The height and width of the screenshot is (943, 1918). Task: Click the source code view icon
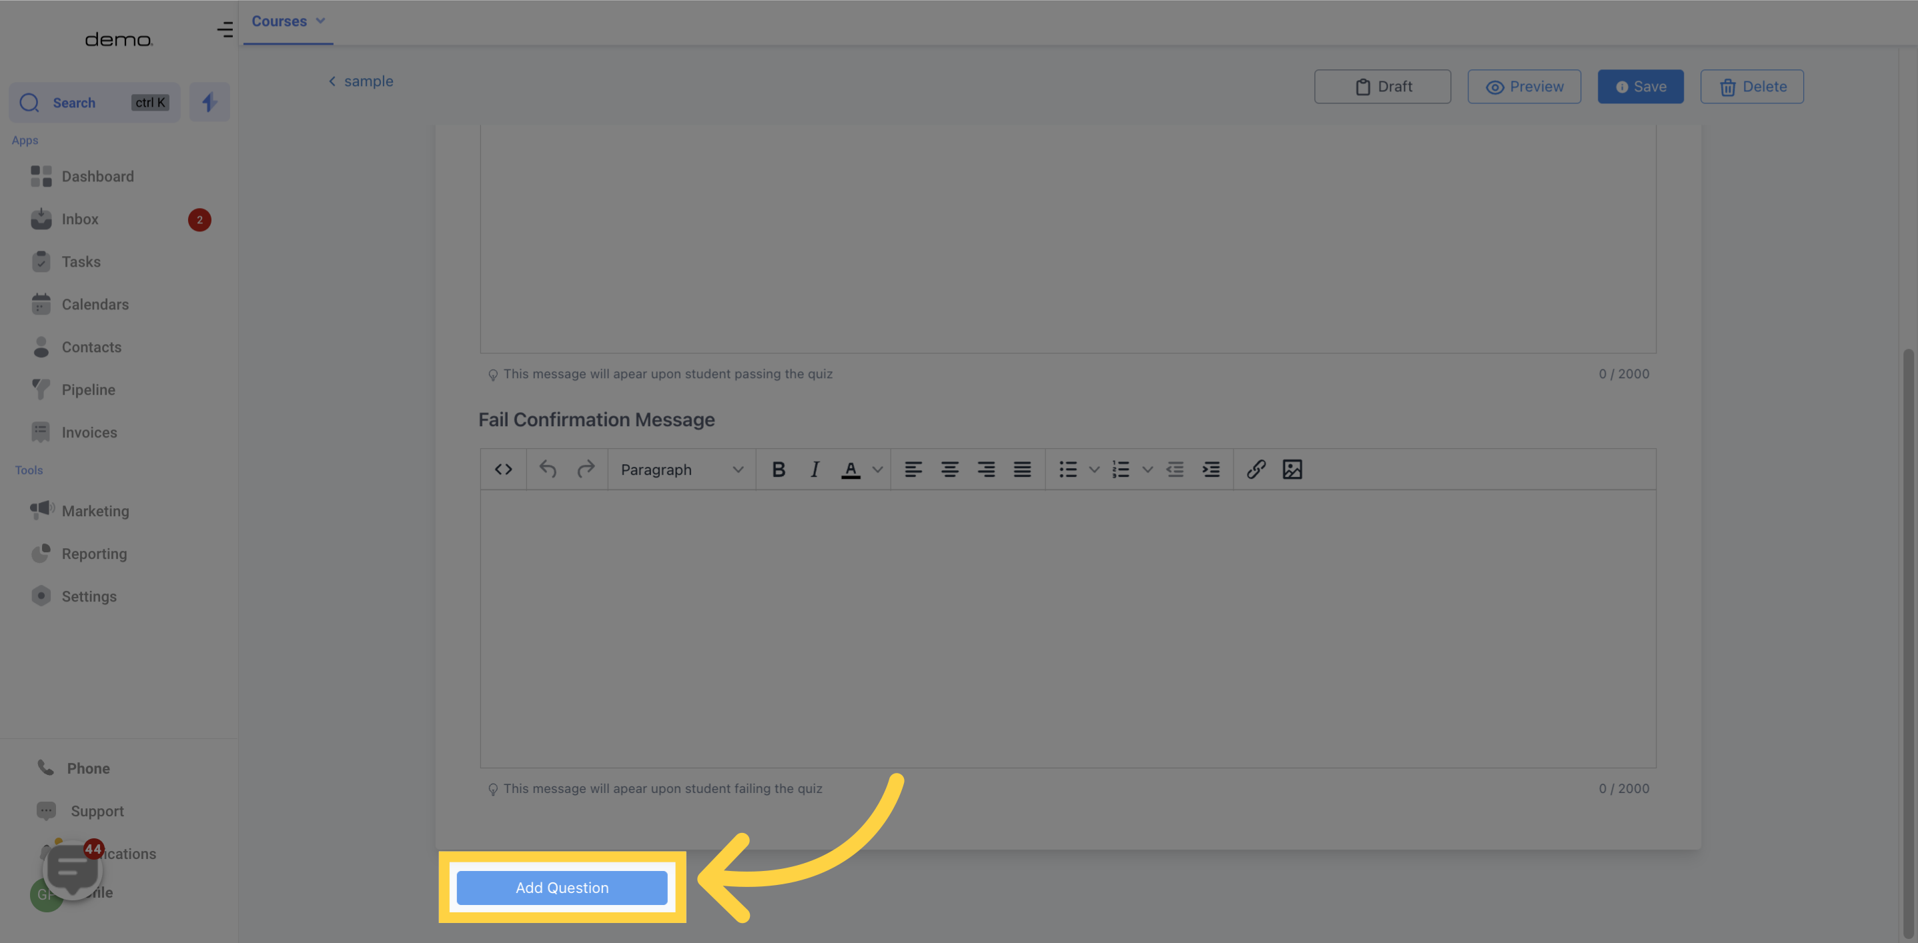pos(503,469)
